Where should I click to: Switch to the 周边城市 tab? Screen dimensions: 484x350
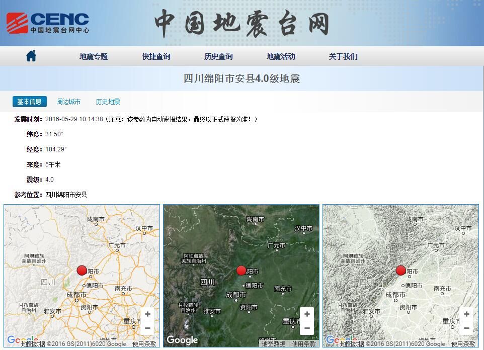pyautogui.click(x=68, y=102)
